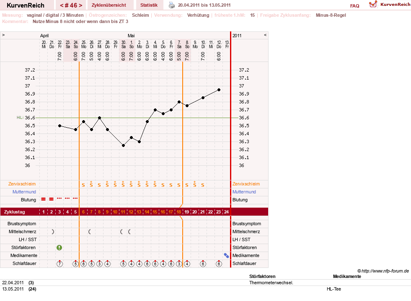Click the left Brustsymptom row label
411x301 pixels.
[22, 224]
